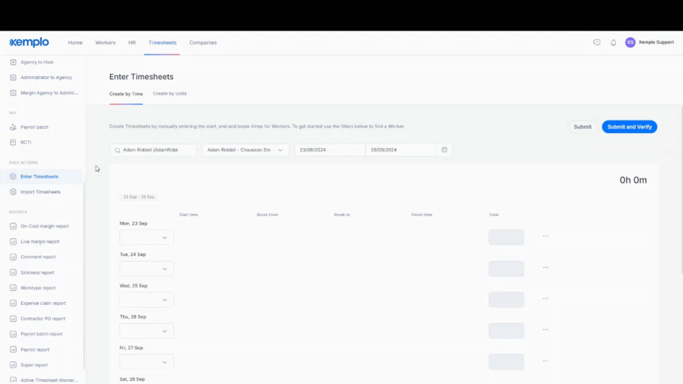Open the calendar date picker icon
683x384 pixels.
click(444, 150)
